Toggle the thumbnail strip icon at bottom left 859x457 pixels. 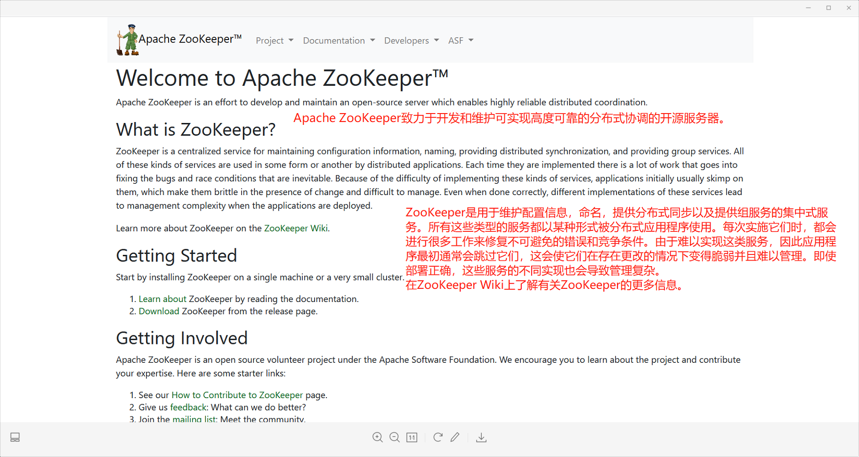[15, 437]
